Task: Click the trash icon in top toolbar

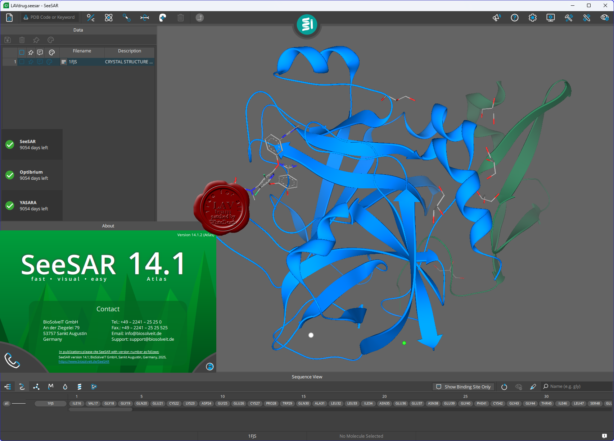Action: [x=181, y=17]
